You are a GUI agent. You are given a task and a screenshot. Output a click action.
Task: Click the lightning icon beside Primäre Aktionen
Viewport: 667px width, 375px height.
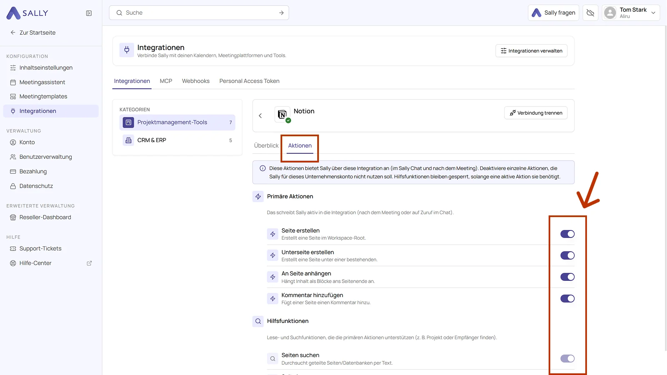[258, 197]
